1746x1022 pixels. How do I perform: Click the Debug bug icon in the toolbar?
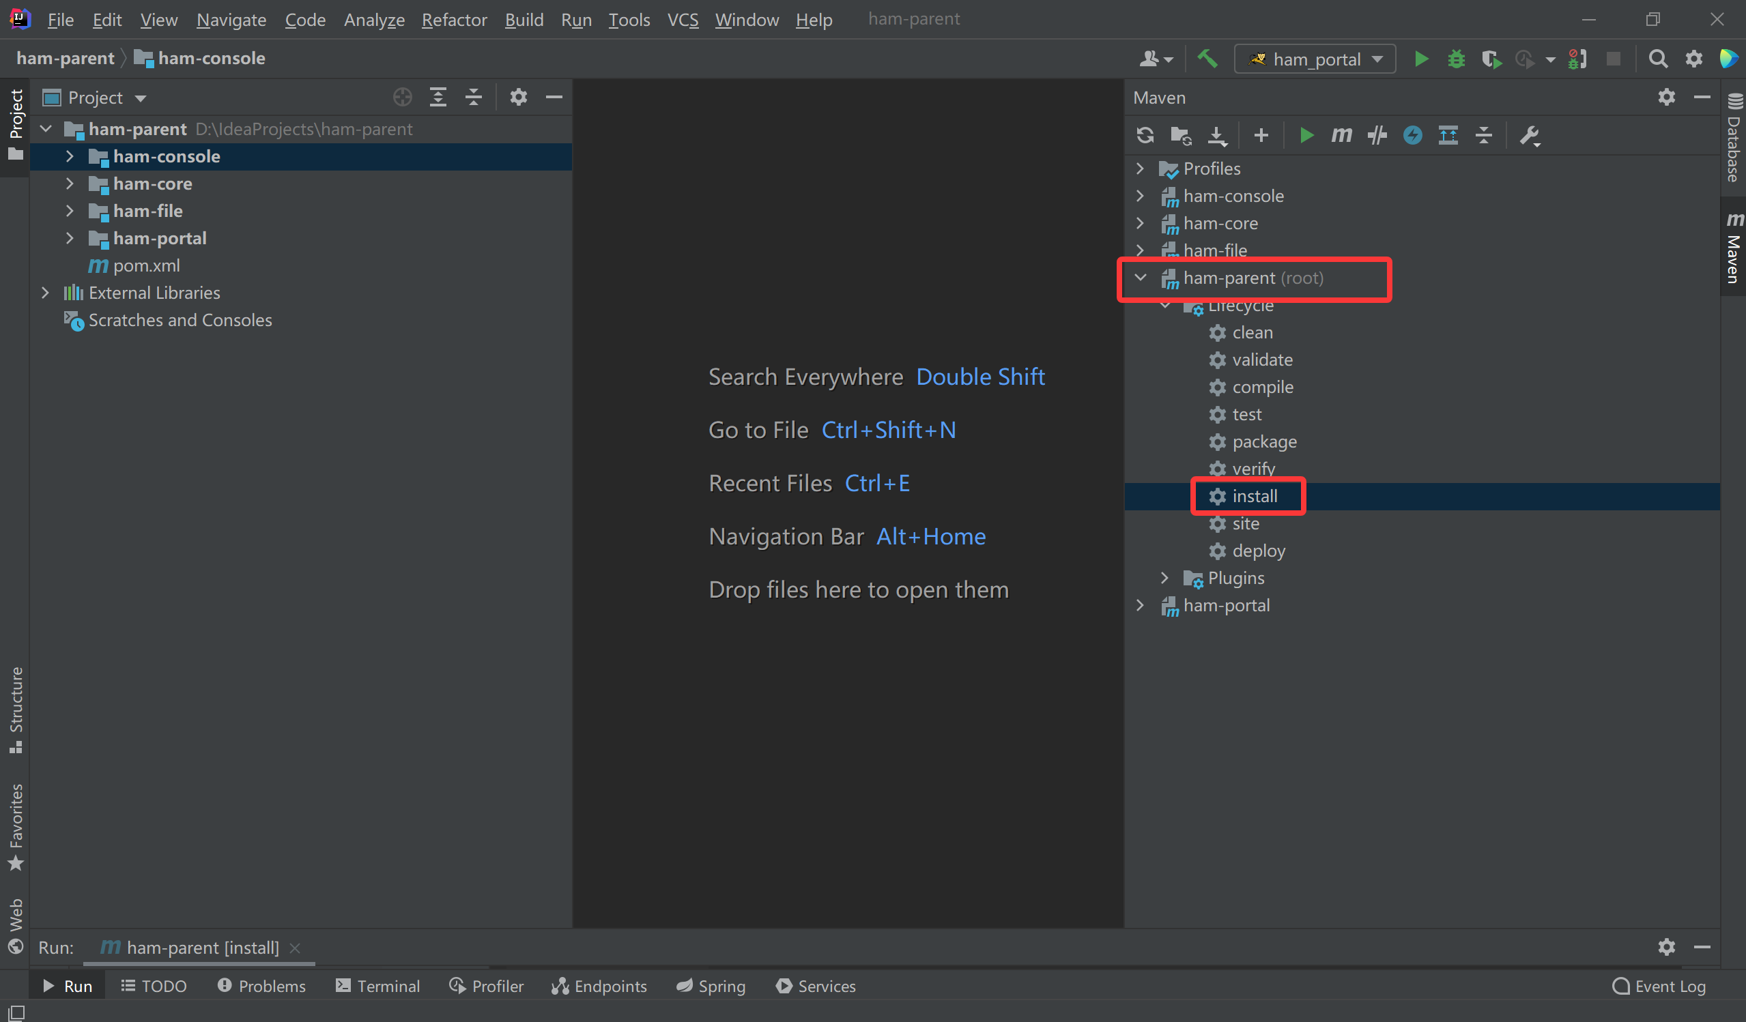pos(1457,59)
